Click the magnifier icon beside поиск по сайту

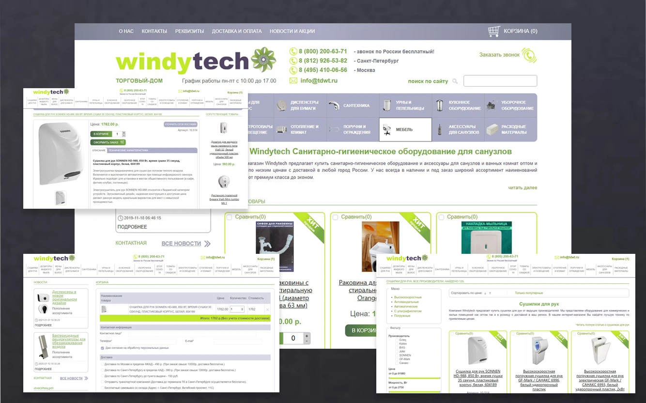455,81
